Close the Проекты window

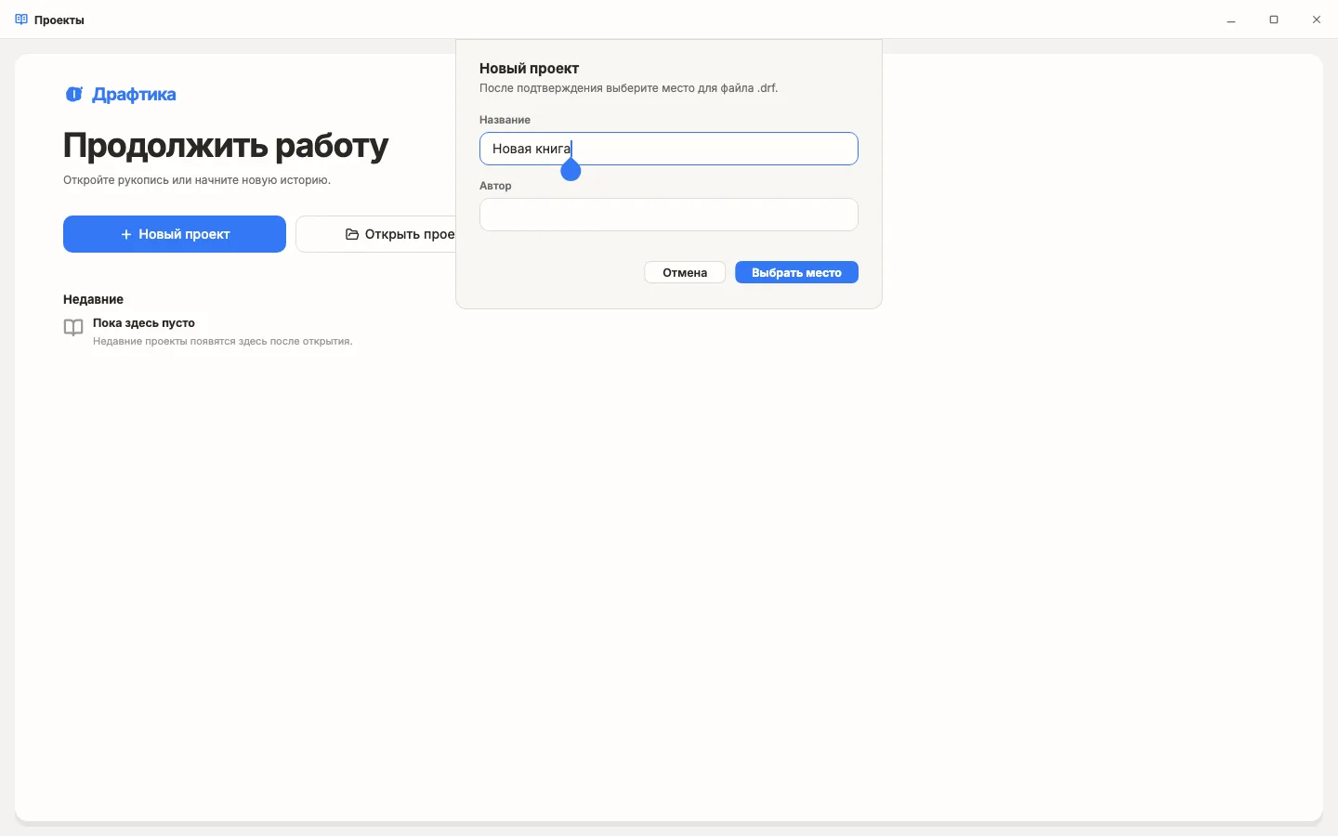click(x=1317, y=20)
